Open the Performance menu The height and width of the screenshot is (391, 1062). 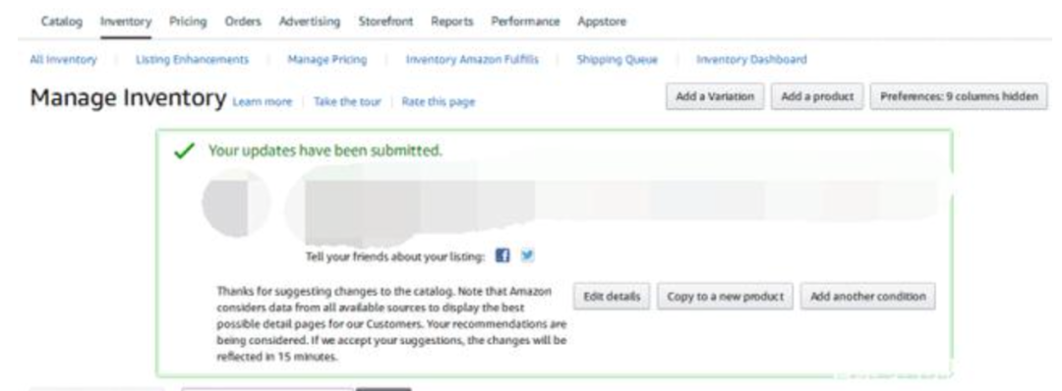[525, 21]
